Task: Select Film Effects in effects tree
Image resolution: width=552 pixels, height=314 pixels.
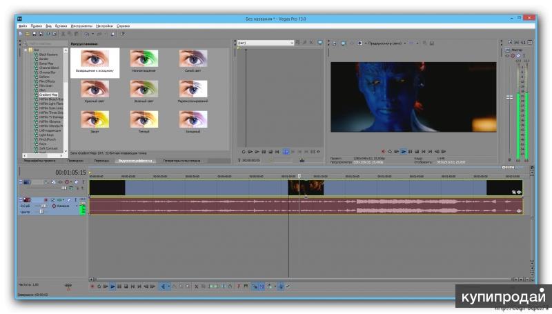Action: [x=47, y=81]
